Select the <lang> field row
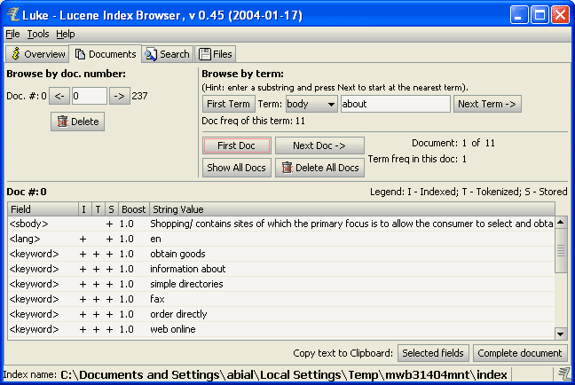Viewport: 575px width, 385px height. (281, 239)
